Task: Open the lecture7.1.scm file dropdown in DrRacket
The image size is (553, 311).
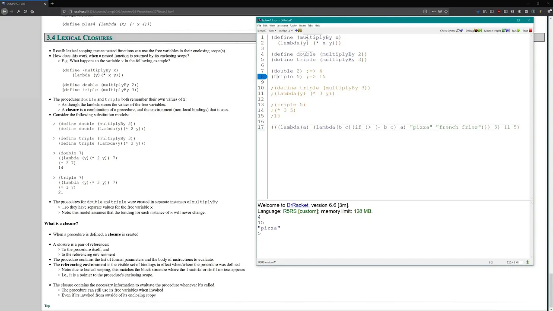Action: pyautogui.click(x=267, y=31)
